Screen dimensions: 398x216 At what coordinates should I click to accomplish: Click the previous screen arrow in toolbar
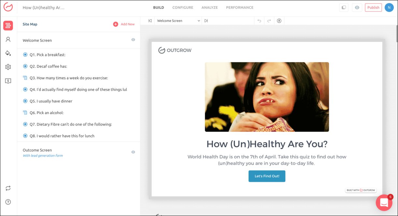[x=149, y=20]
